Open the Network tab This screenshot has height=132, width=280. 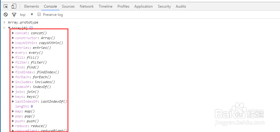click(86, 6)
